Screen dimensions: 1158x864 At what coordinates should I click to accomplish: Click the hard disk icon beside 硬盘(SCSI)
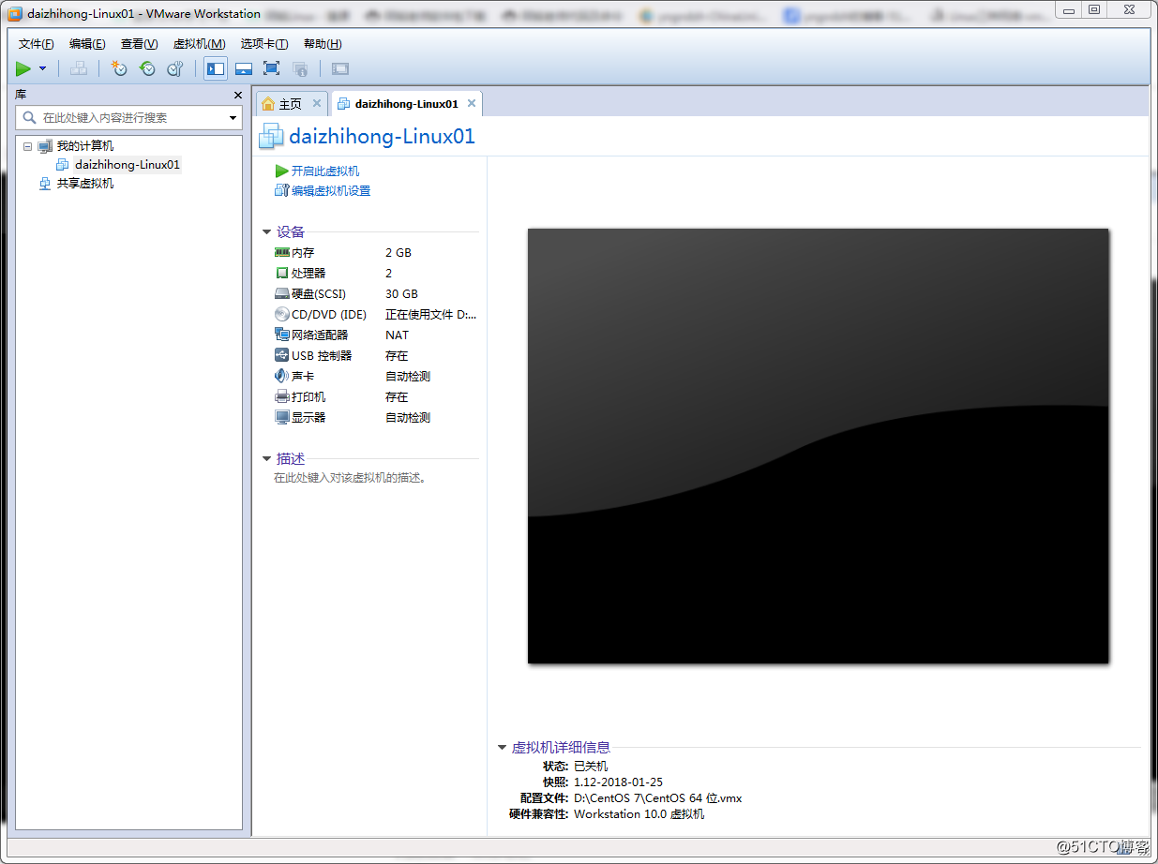282,293
